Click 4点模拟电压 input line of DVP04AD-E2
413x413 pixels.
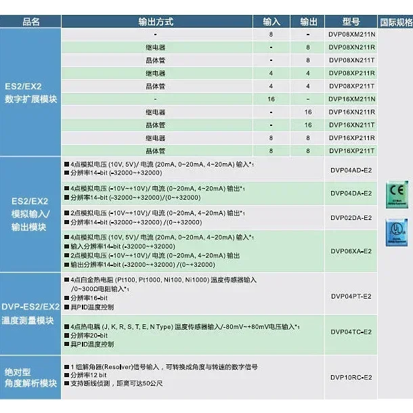tap(159, 165)
